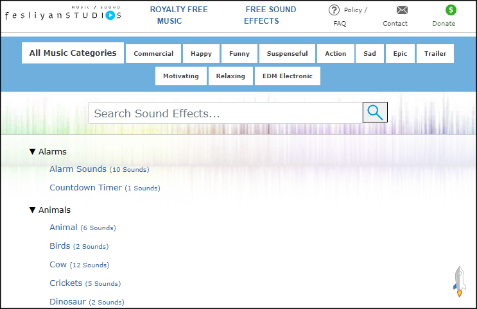Click the Contact envelope icon
477x309 pixels.
point(402,10)
